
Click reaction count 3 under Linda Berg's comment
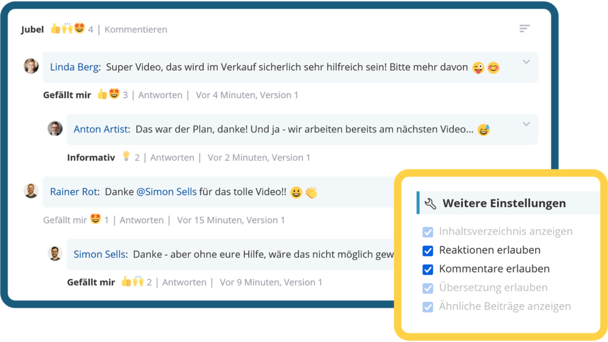[x=125, y=95]
